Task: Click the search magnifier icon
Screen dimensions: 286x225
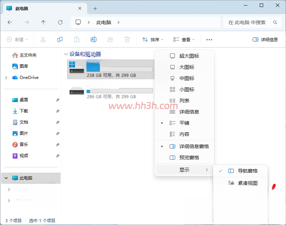Action: pyautogui.click(x=275, y=22)
